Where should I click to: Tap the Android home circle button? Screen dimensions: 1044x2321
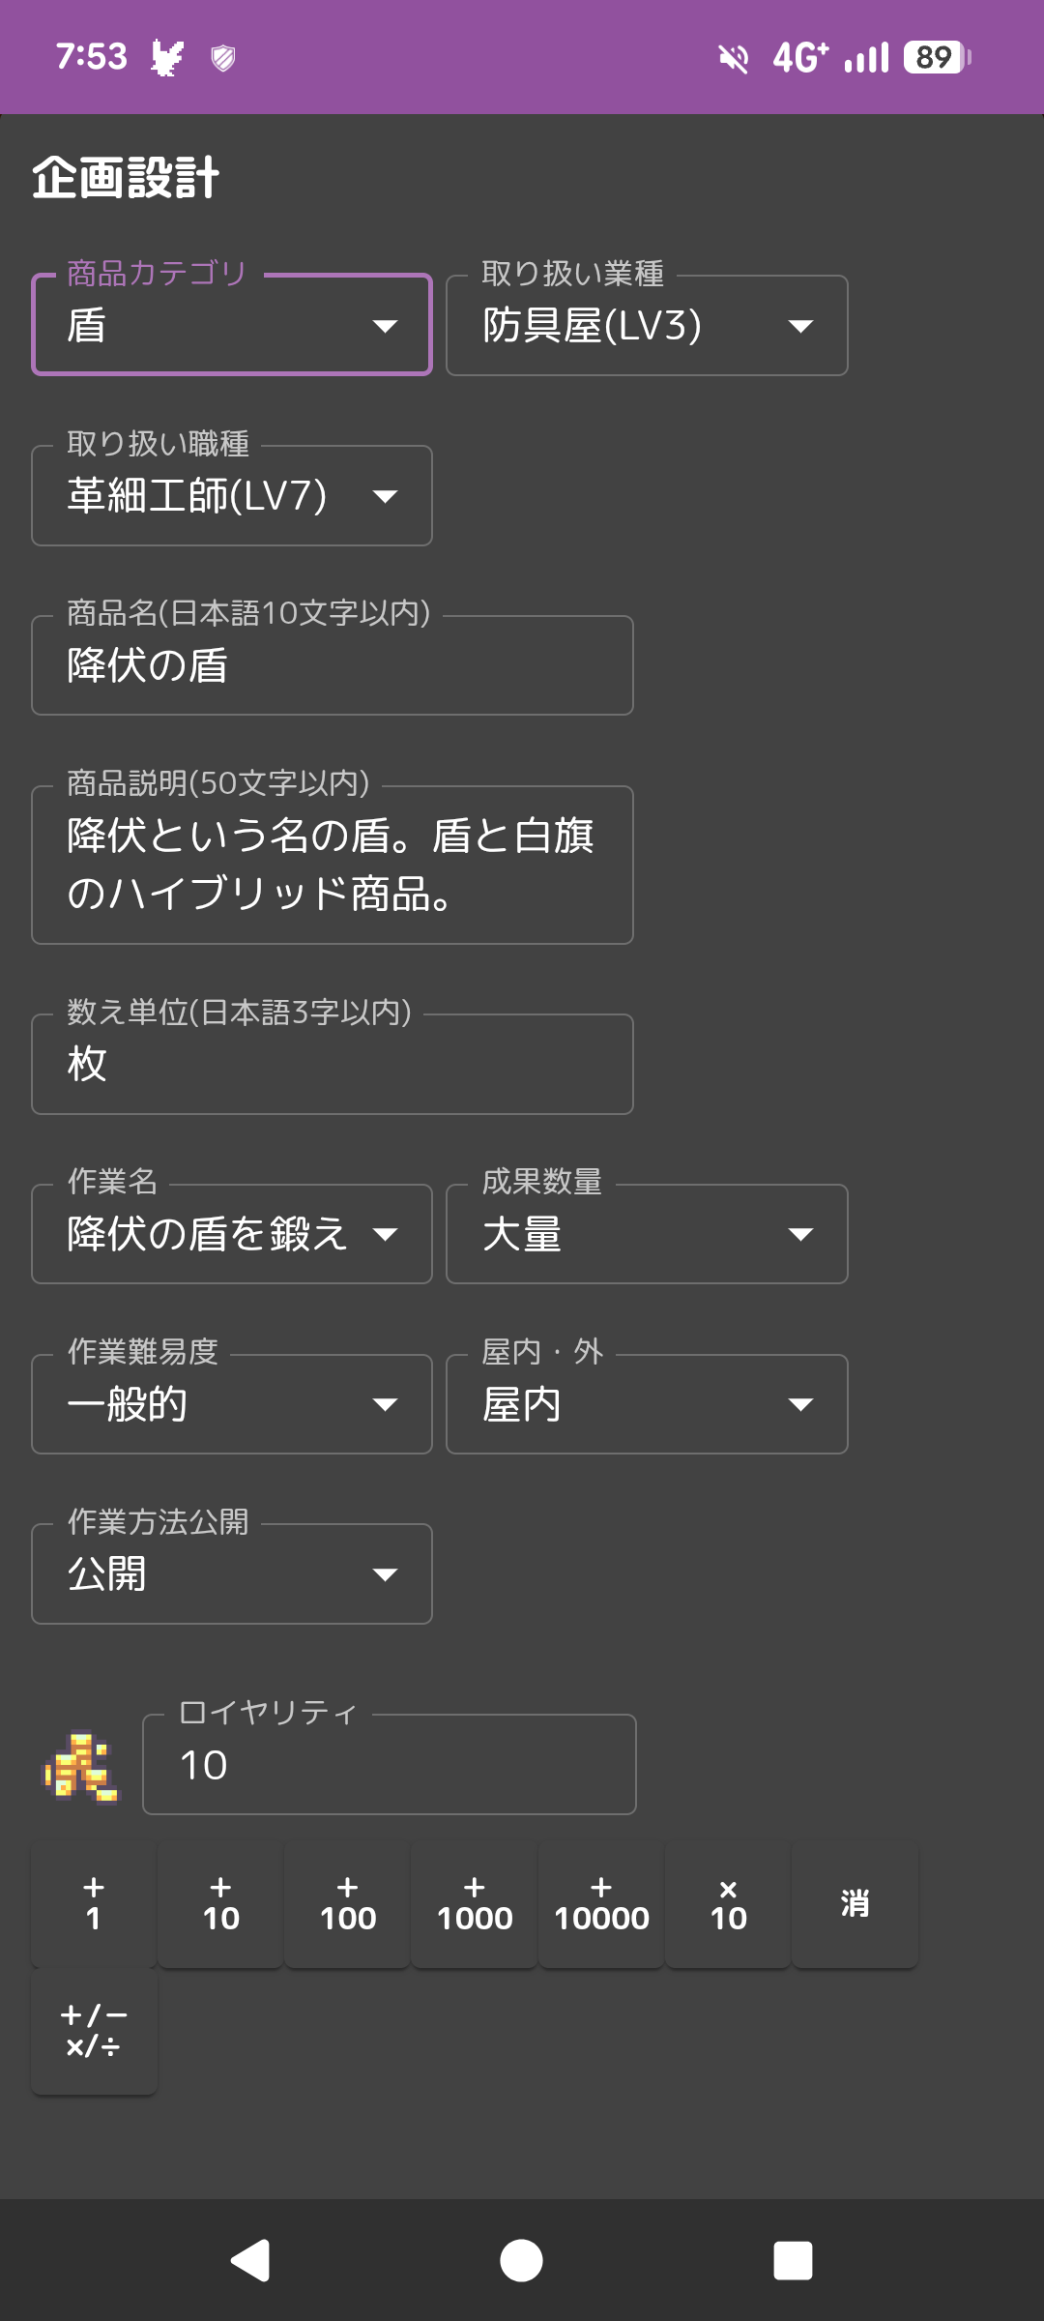point(521,2261)
